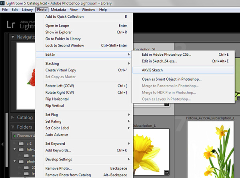
Task: Choose Show in Explorer
Action: 84,32
